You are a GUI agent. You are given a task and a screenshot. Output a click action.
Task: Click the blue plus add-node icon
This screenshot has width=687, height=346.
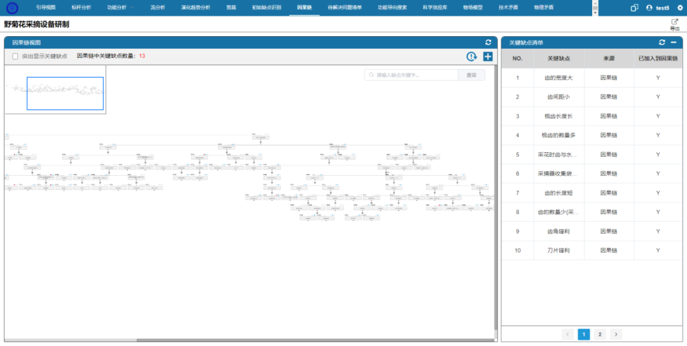click(487, 57)
